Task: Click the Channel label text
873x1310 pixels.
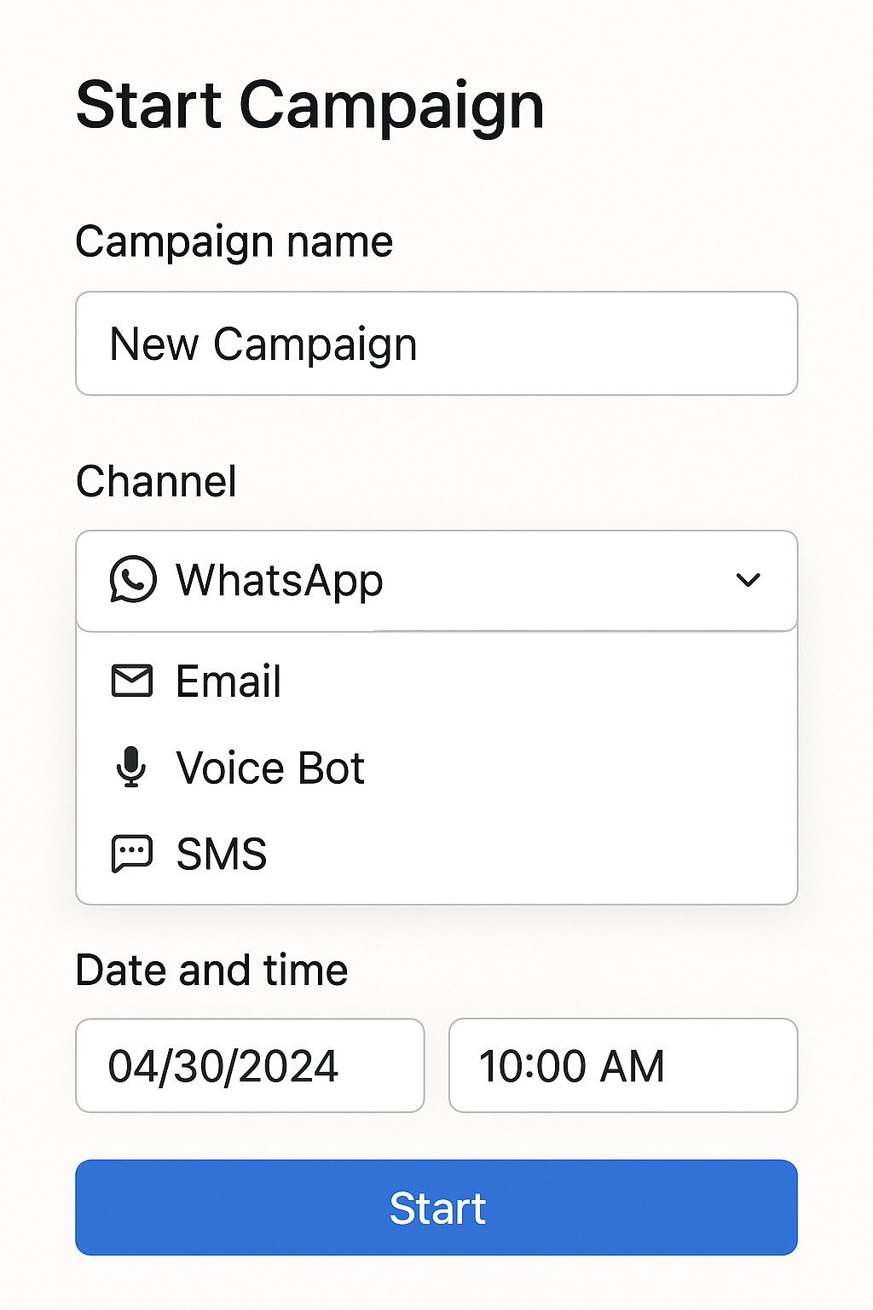Action: click(x=157, y=481)
